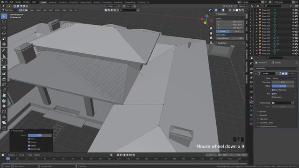The height and width of the screenshot is (168, 299).
Task: Select the Scale tool
Action: pyautogui.click(x=4, y=39)
